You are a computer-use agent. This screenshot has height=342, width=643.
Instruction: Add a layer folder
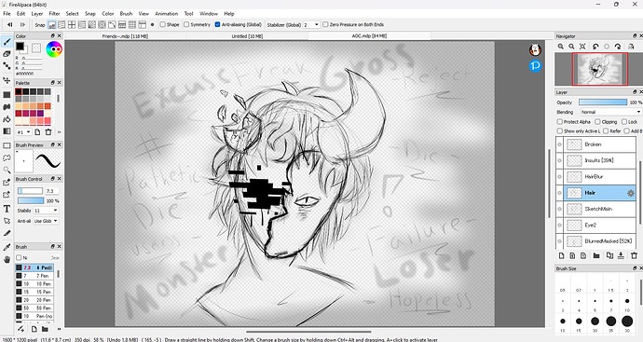coord(596,255)
